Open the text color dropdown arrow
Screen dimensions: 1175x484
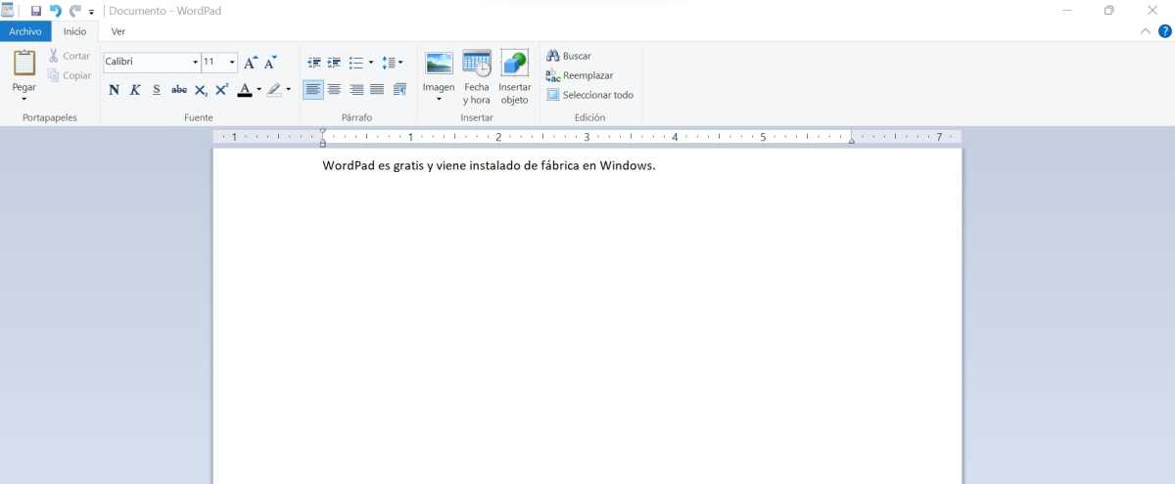(x=259, y=90)
